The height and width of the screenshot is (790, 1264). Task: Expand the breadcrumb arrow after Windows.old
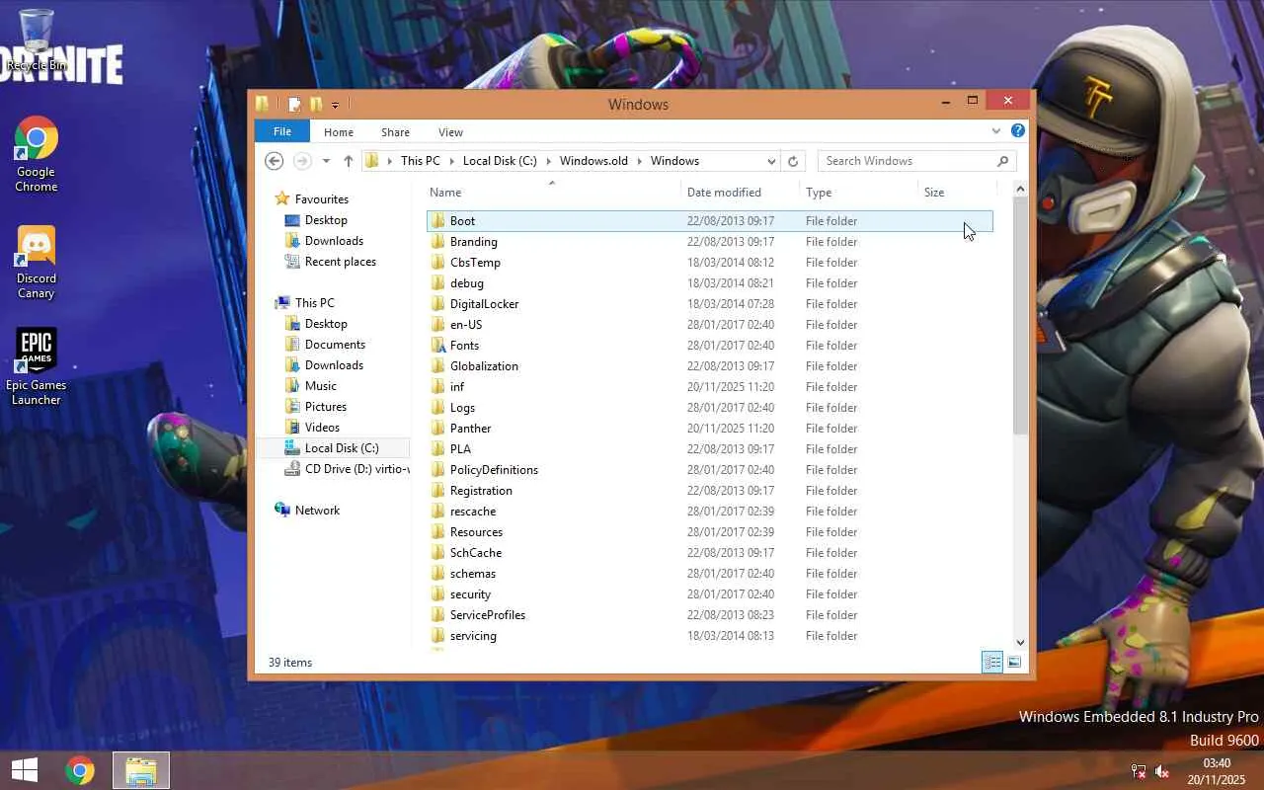[x=639, y=161]
